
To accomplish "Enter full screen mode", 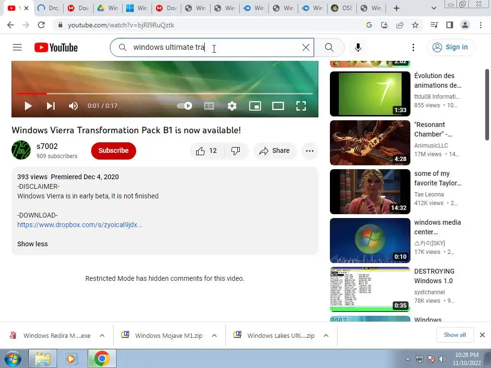I will coord(301,106).
